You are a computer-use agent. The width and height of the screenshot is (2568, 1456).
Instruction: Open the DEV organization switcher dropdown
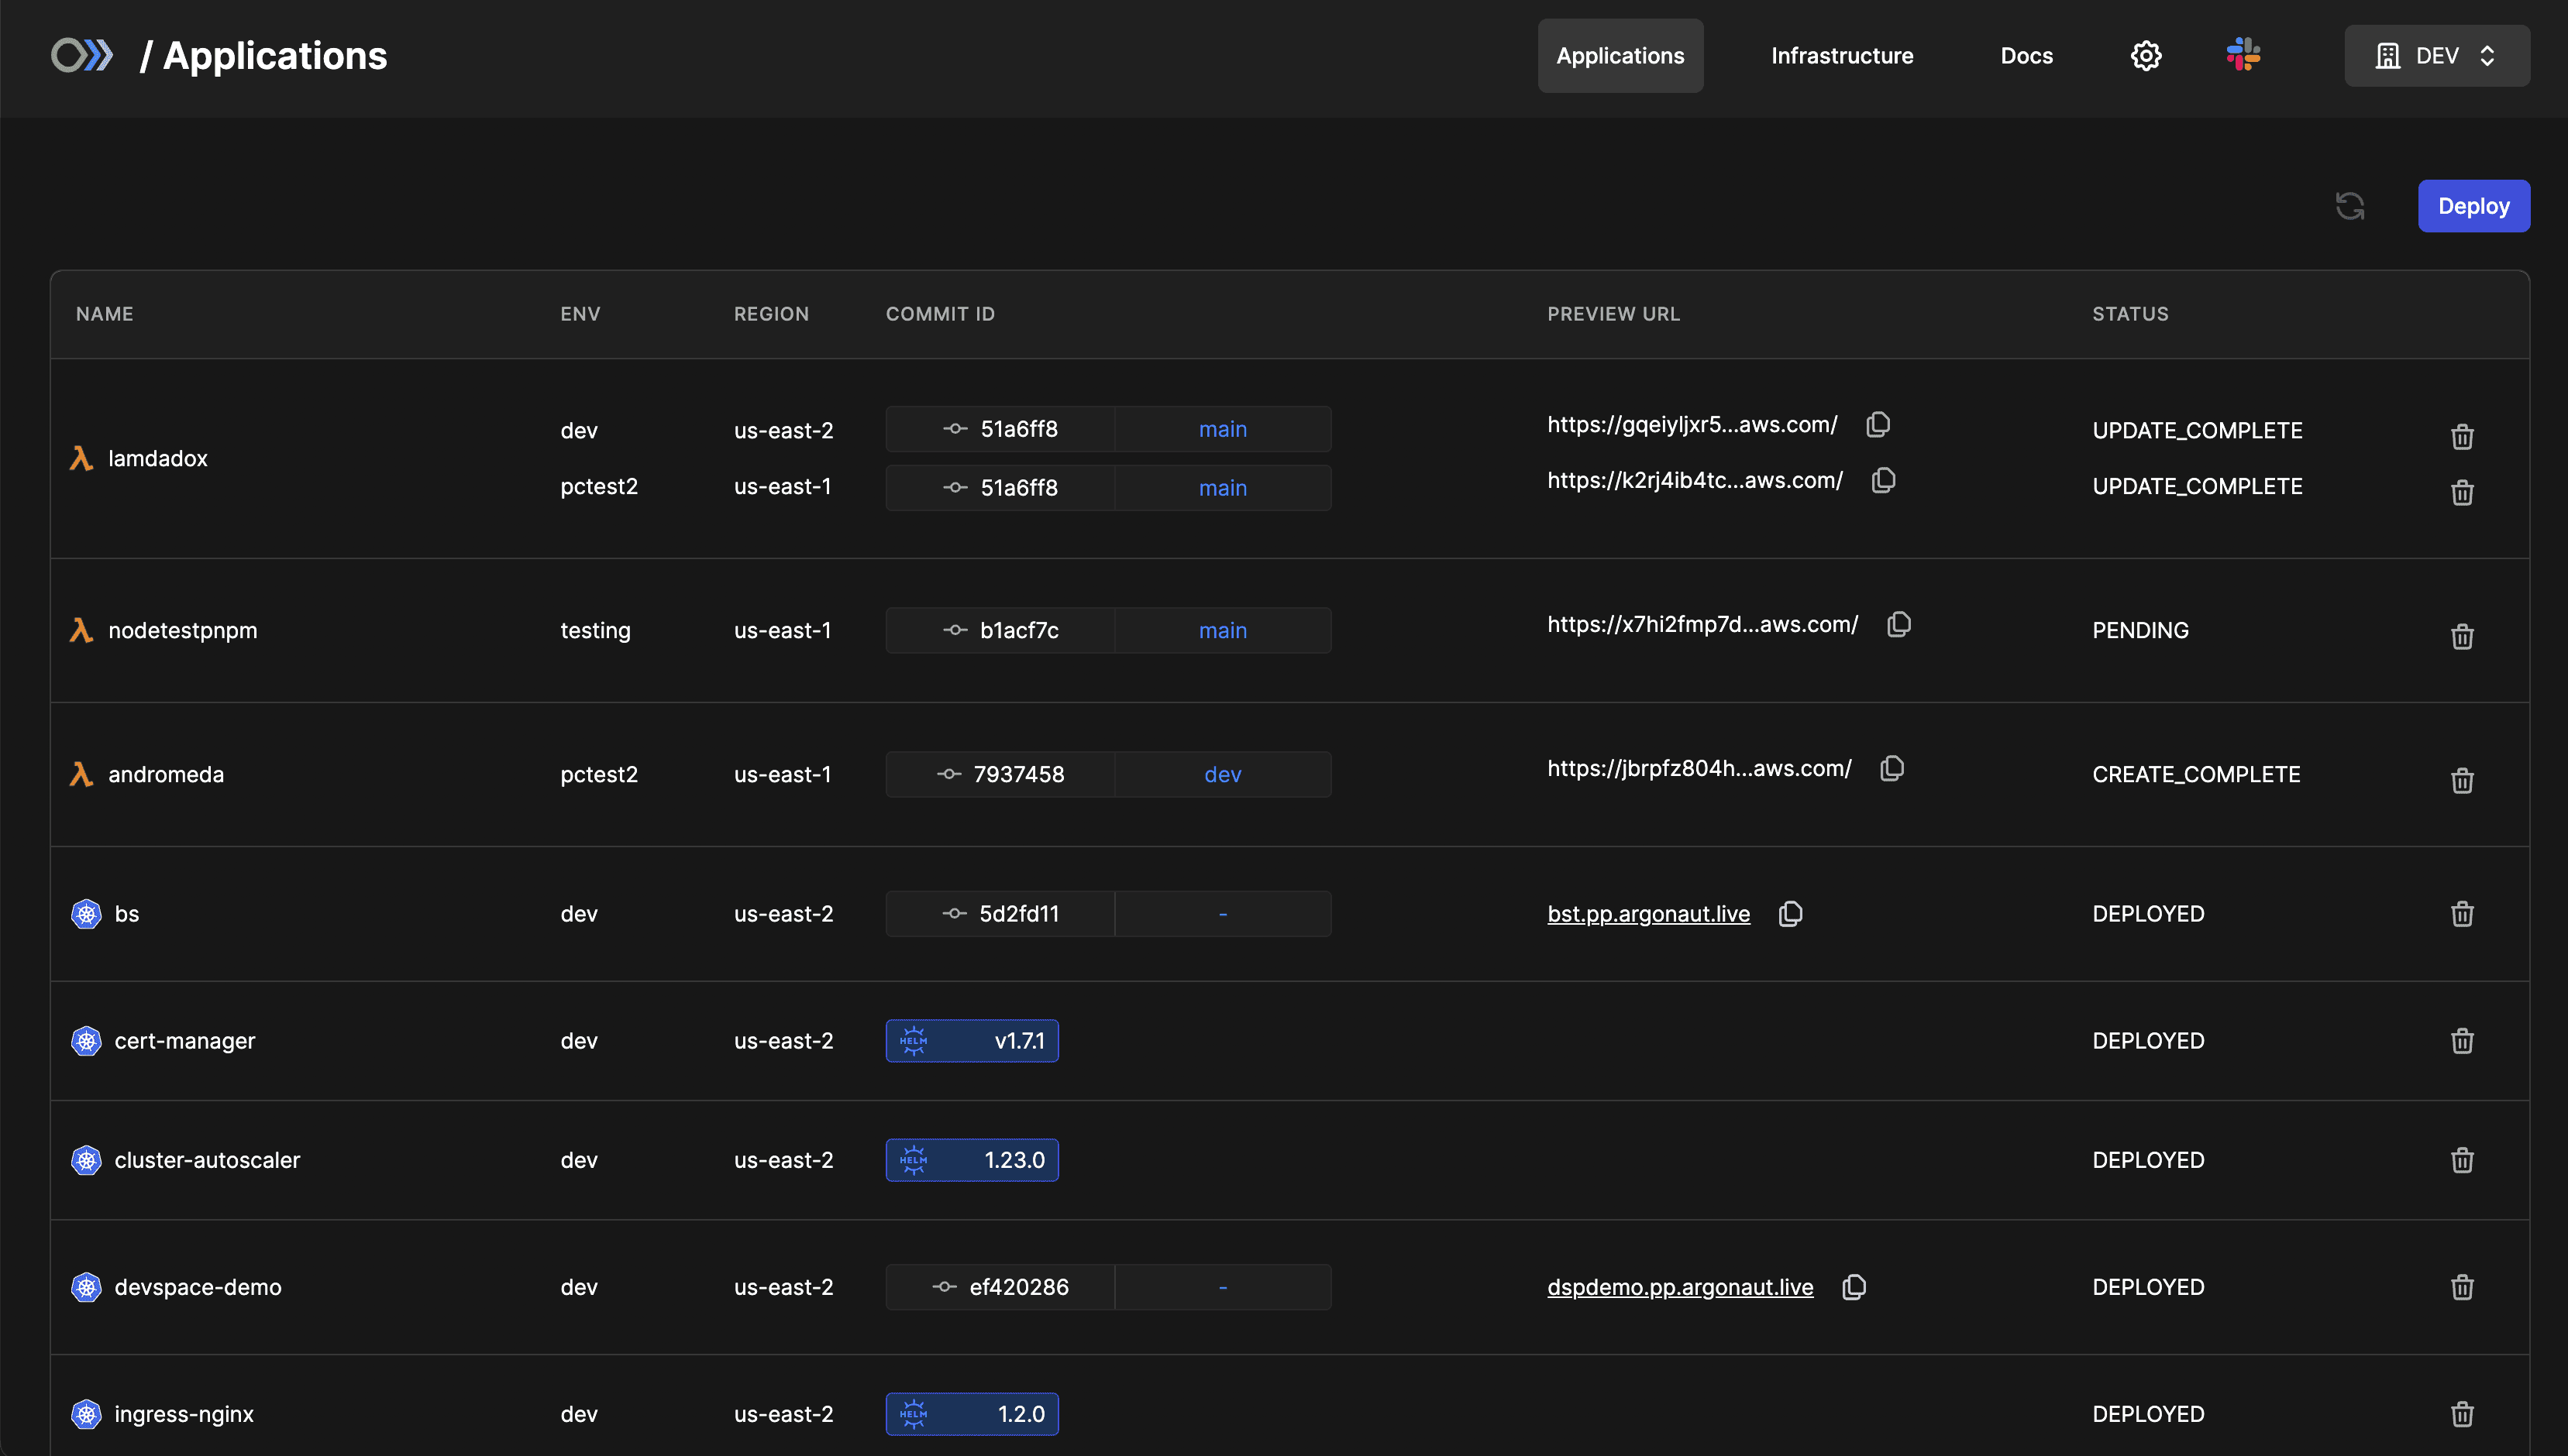click(2437, 56)
